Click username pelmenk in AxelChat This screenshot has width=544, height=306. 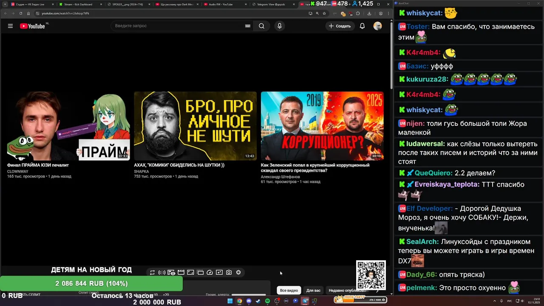pyautogui.click(x=422, y=288)
